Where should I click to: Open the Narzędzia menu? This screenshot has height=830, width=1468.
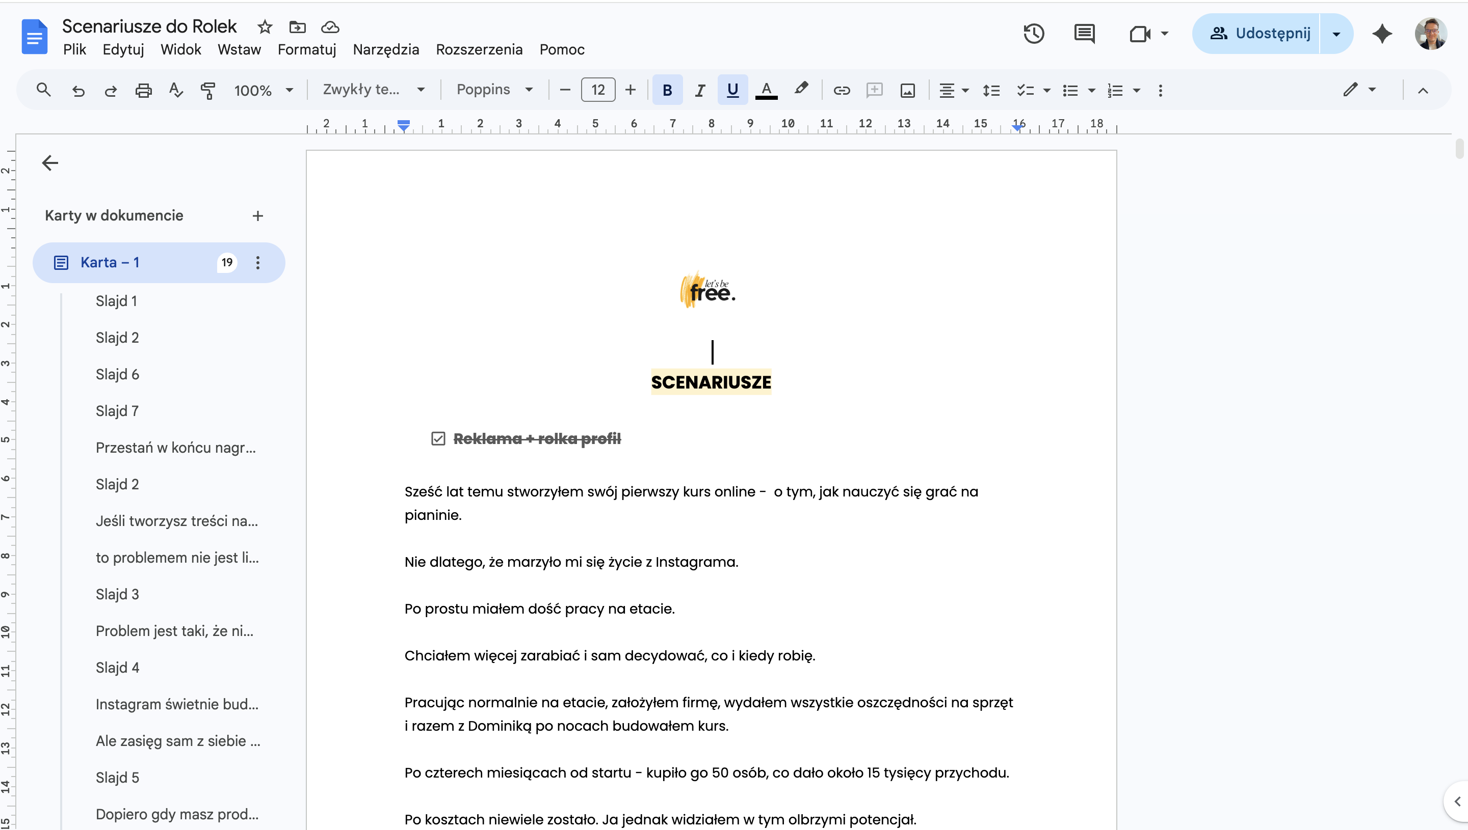tap(386, 49)
